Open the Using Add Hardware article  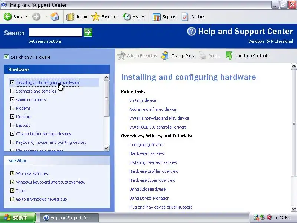coord(147,189)
